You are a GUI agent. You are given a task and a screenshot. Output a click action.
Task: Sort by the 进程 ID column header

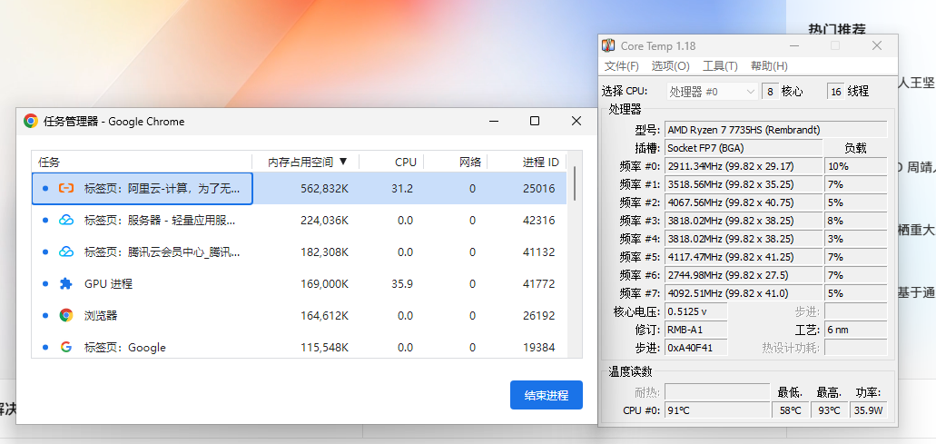click(x=540, y=162)
